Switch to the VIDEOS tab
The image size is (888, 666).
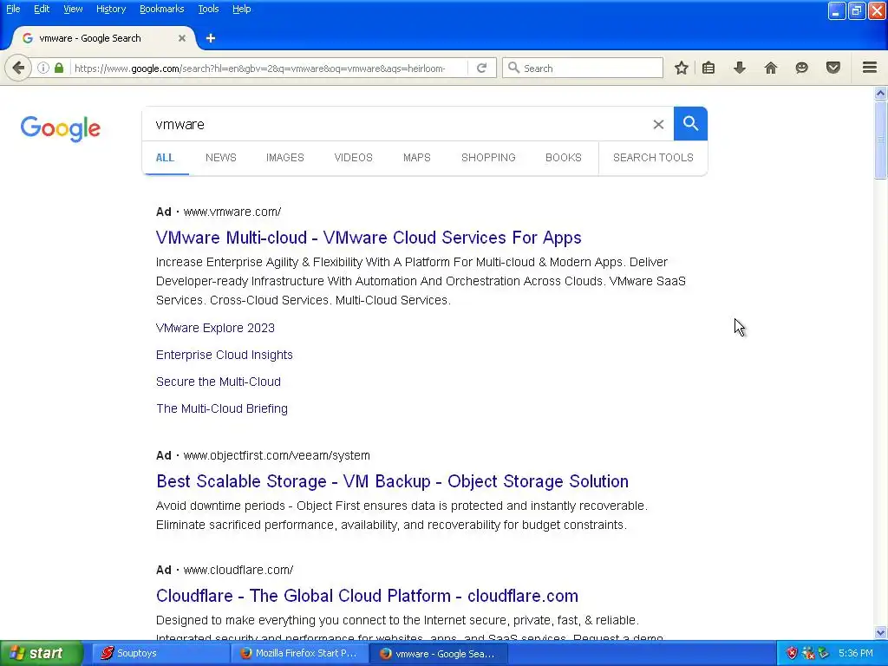(x=354, y=158)
